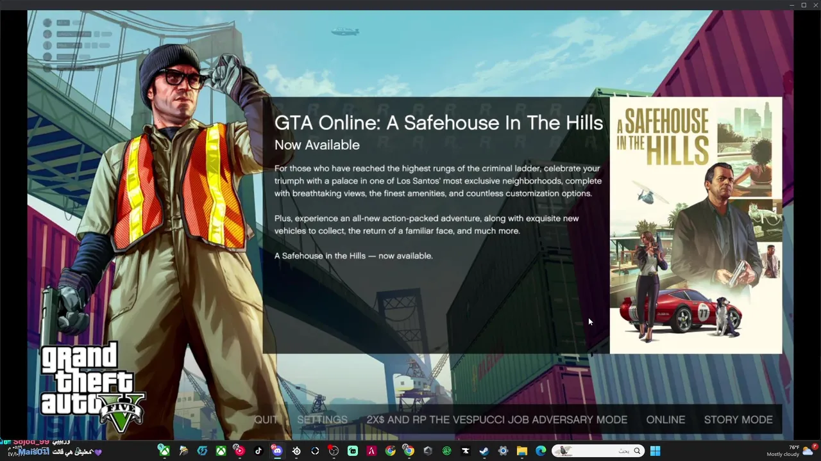The image size is (821, 461).
Task: Select STORY MODE in the game menu
Action: [x=738, y=419]
